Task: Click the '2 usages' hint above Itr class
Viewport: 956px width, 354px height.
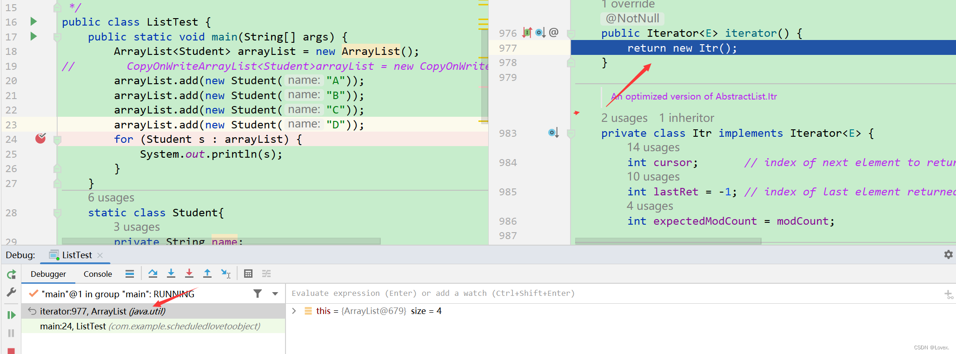Action: point(624,118)
